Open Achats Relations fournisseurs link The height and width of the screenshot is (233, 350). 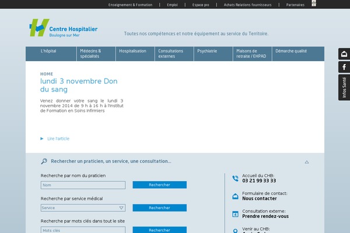pos(247,5)
